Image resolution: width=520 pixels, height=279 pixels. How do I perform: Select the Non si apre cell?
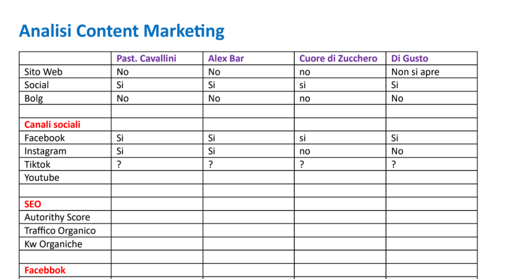(415, 72)
